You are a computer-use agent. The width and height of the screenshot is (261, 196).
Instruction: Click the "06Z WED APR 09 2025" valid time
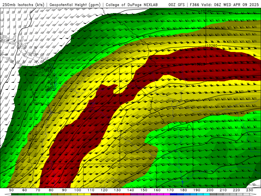click(x=236, y=5)
